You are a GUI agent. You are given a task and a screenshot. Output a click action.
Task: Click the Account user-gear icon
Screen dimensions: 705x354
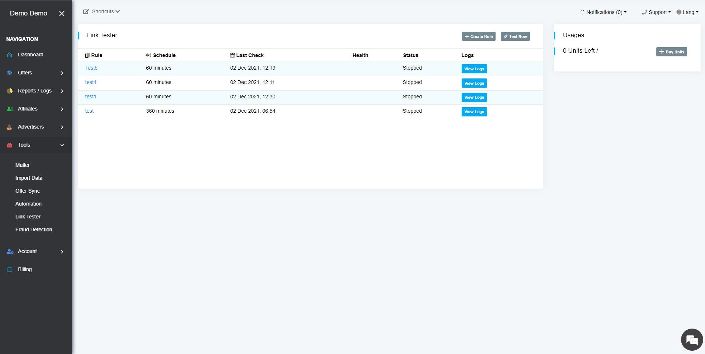click(10, 252)
